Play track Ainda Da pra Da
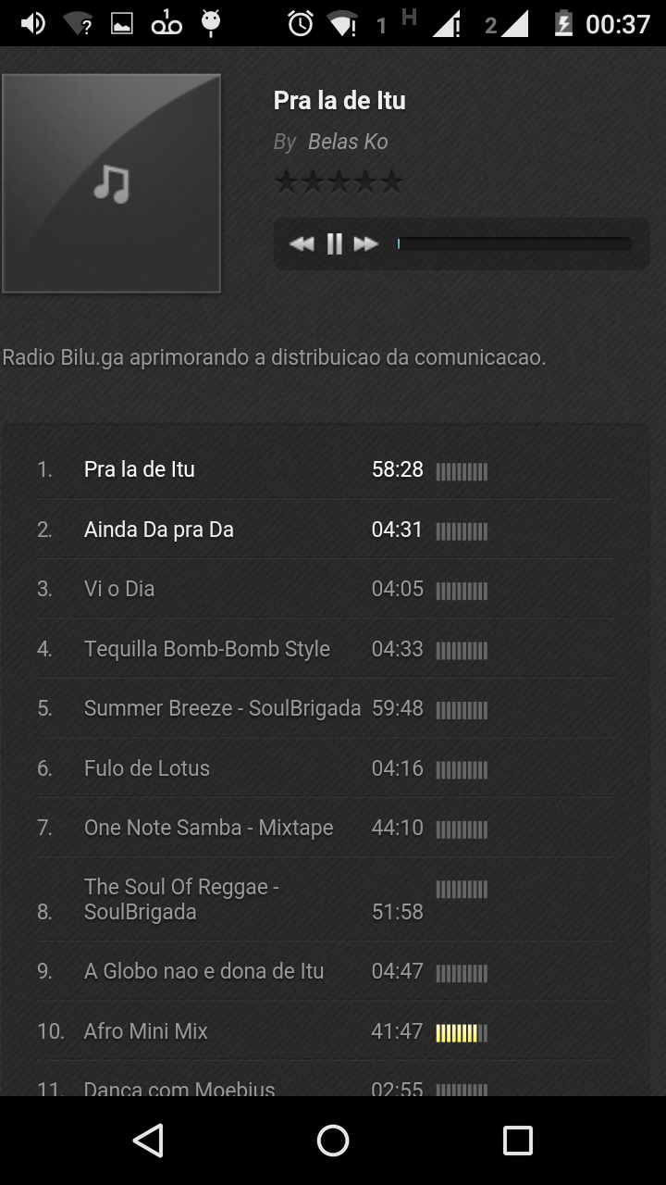The width and height of the screenshot is (666, 1185). pyautogui.click(x=325, y=530)
